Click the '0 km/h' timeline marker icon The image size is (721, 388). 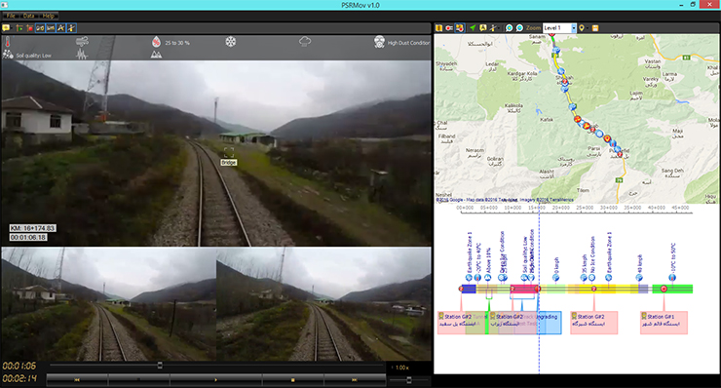(x=555, y=278)
